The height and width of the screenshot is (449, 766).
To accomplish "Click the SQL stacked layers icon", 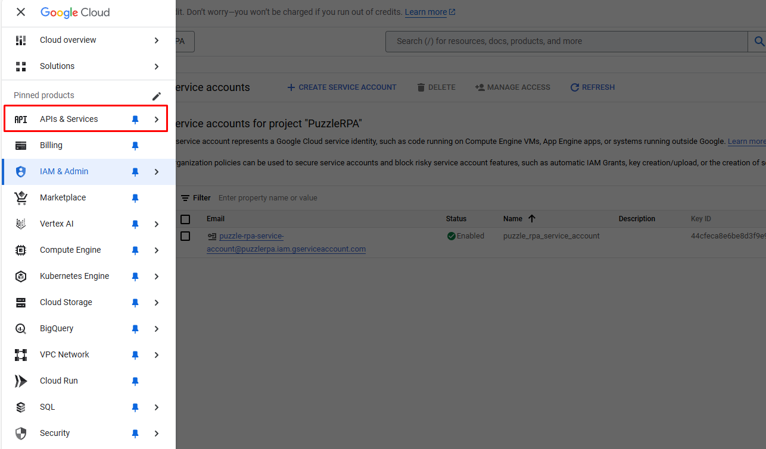I will click(x=21, y=407).
